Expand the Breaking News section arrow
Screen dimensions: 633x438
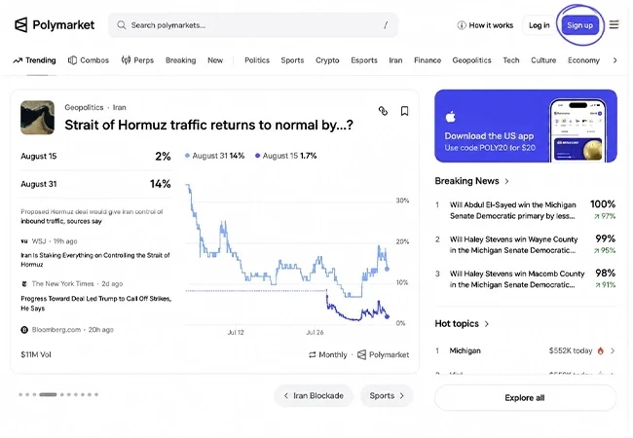tap(506, 181)
